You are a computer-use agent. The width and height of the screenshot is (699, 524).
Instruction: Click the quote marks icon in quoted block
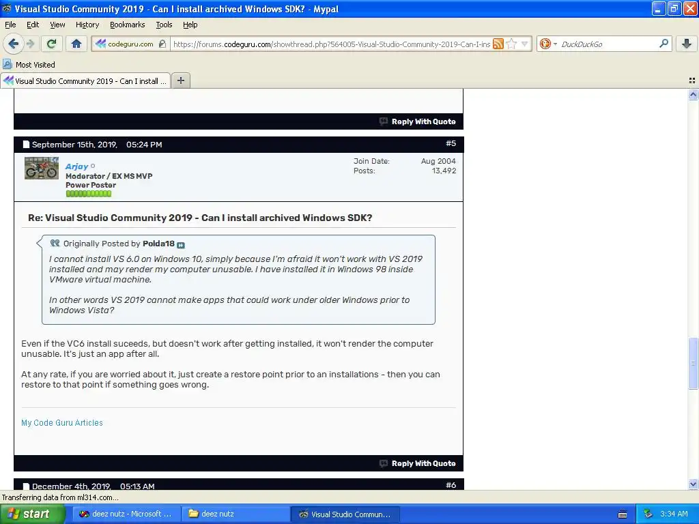tap(55, 243)
